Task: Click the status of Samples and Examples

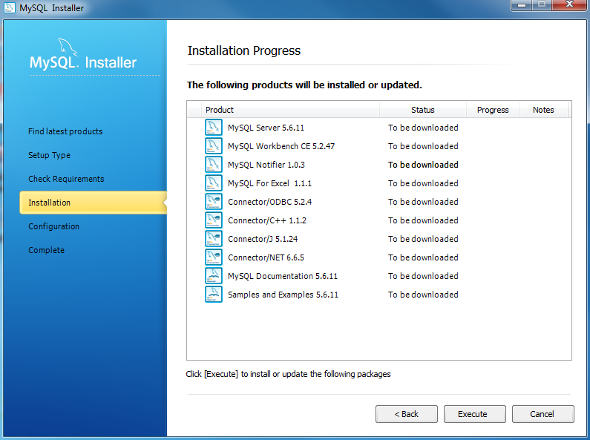Action: [423, 295]
